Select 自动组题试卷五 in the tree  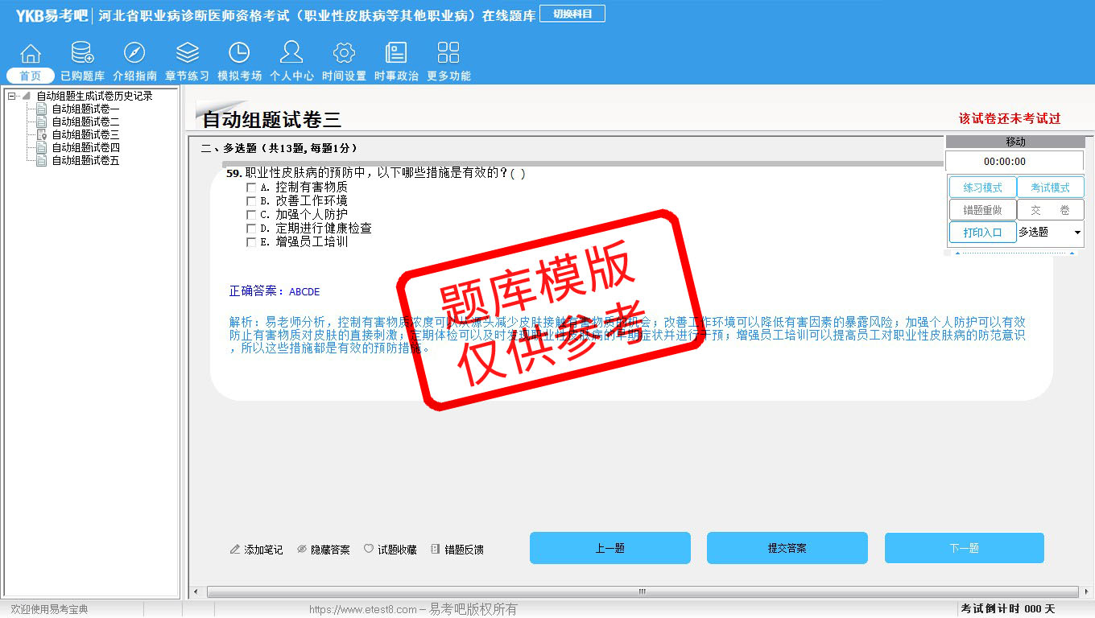click(x=85, y=160)
